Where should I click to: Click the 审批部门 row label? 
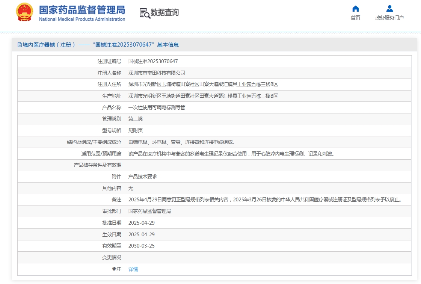pyautogui.click(x=112, y=211)
